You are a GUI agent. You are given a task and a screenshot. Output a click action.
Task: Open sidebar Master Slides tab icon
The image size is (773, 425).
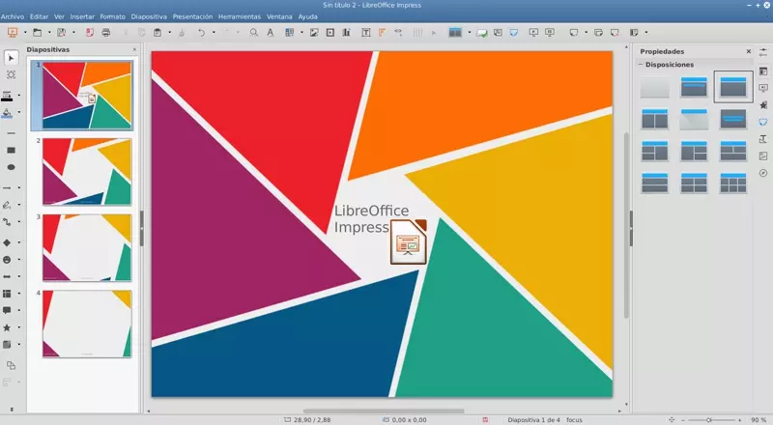763,123
